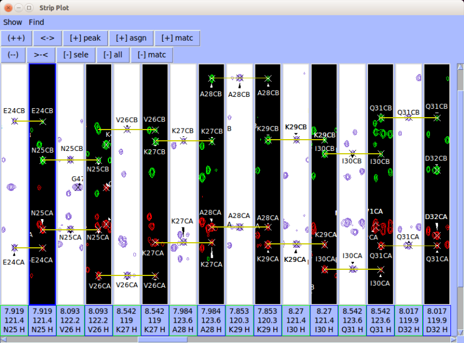Select K29CA peak in the white I30 H strip
The image size is (464, 343).
(296, 244)
